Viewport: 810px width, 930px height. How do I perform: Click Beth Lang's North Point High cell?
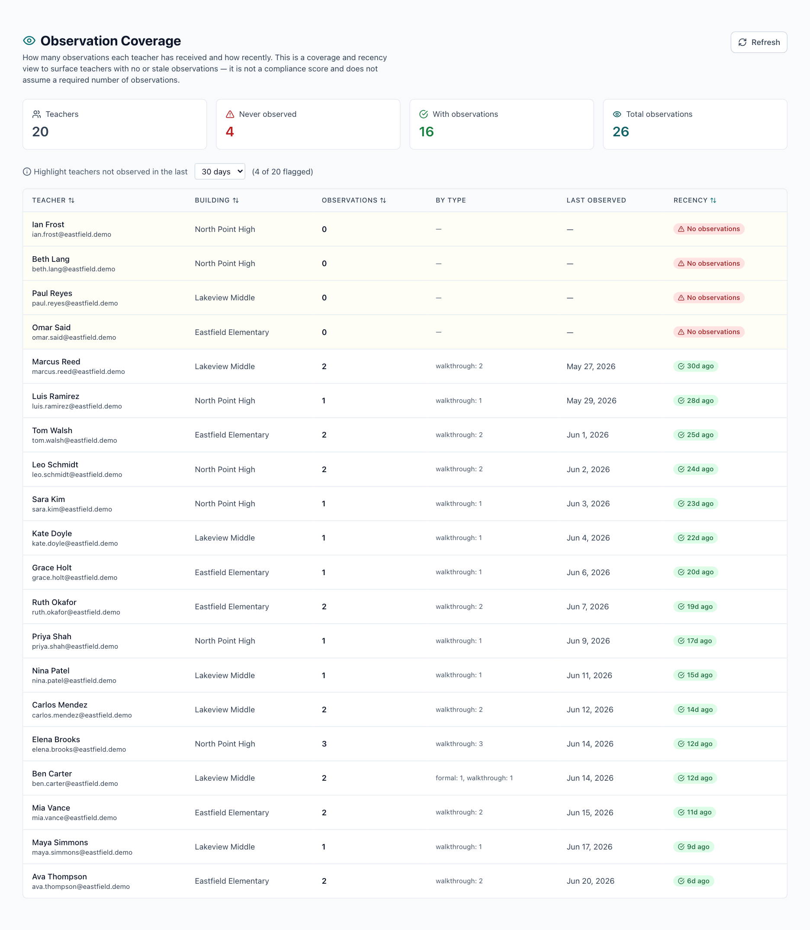tap(225, 264)
